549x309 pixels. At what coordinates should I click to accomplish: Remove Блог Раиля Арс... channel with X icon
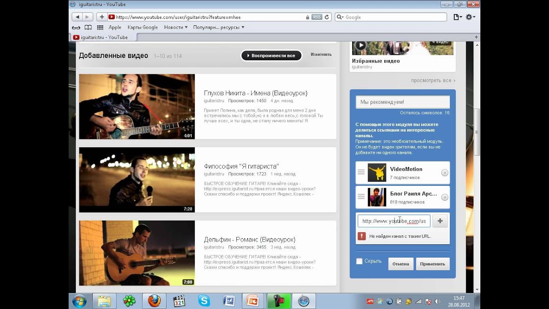point(445,197)
